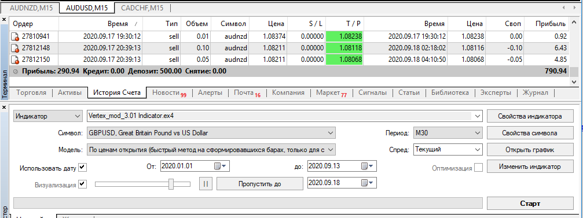Toggle 'Визуализация' checkbox

click(x=83, y=184)
